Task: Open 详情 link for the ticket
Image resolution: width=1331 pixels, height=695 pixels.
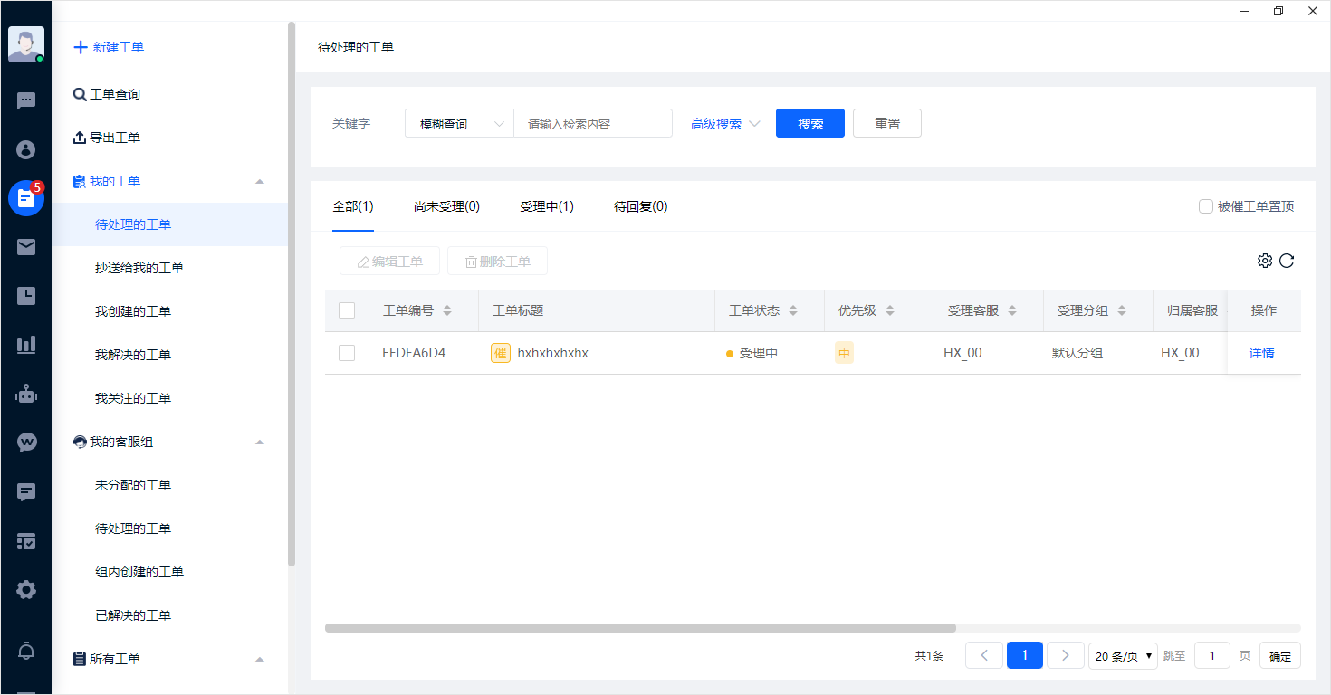Action: 1261,353
